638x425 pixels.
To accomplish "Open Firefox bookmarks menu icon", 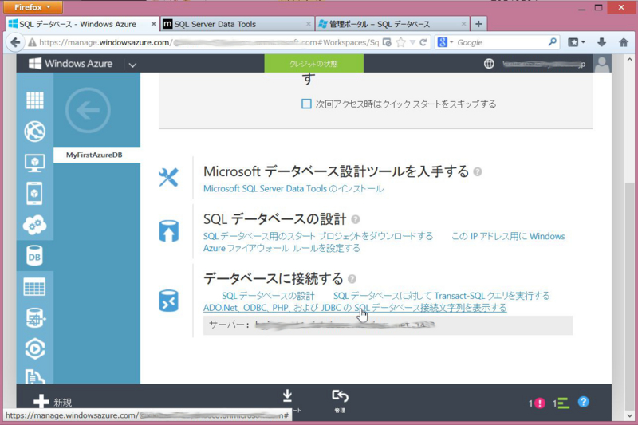I will pos(577,42).
